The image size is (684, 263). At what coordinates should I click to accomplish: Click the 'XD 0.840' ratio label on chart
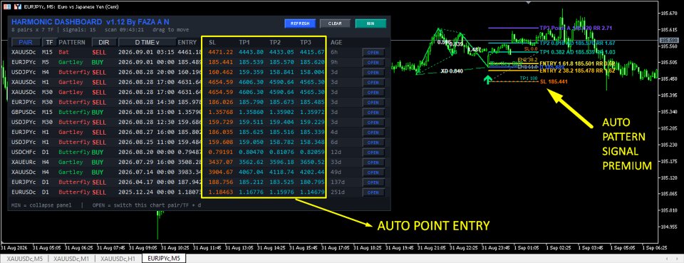(x=452, y=71)
